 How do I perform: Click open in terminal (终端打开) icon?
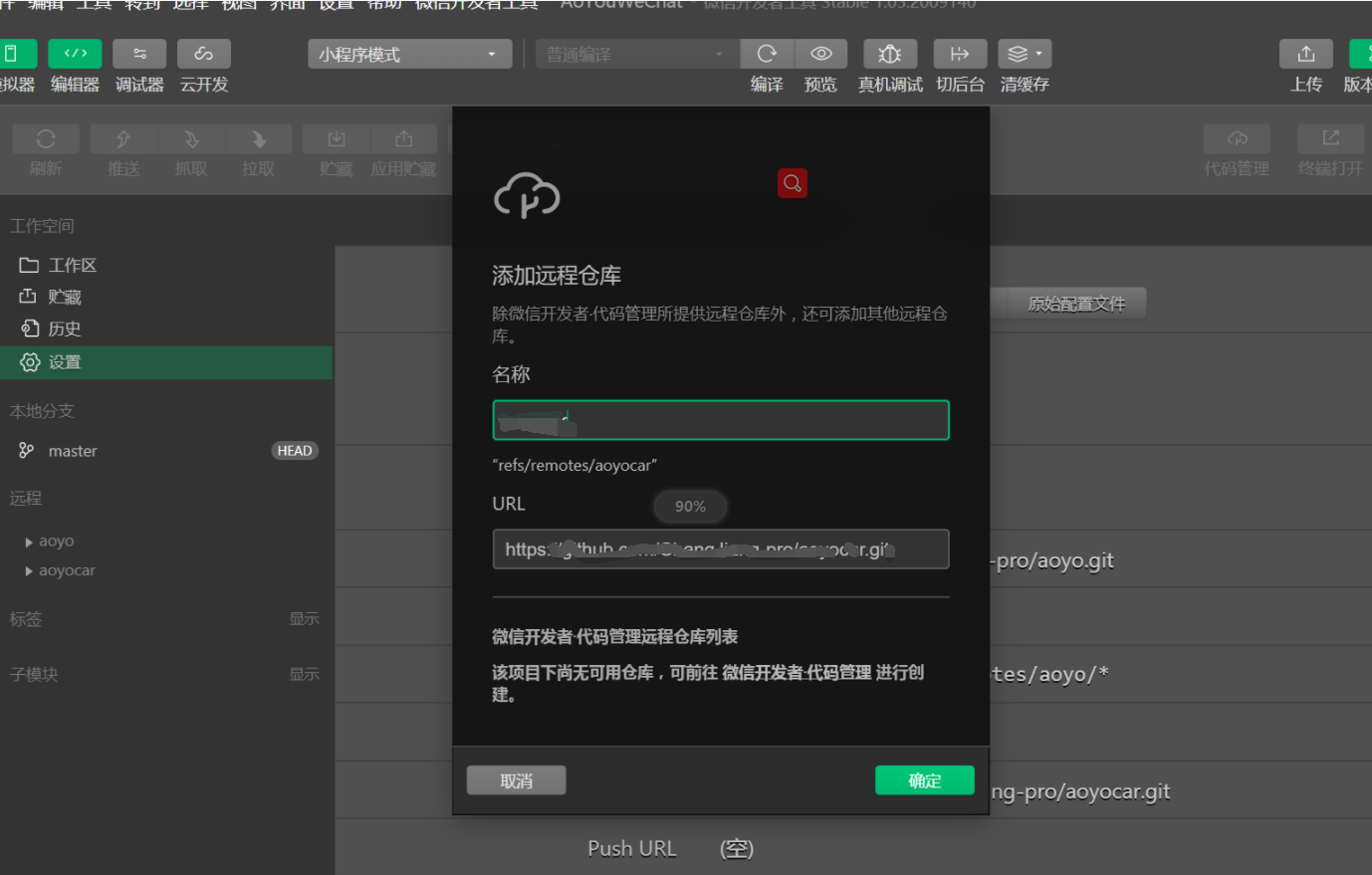point(1330,139)
